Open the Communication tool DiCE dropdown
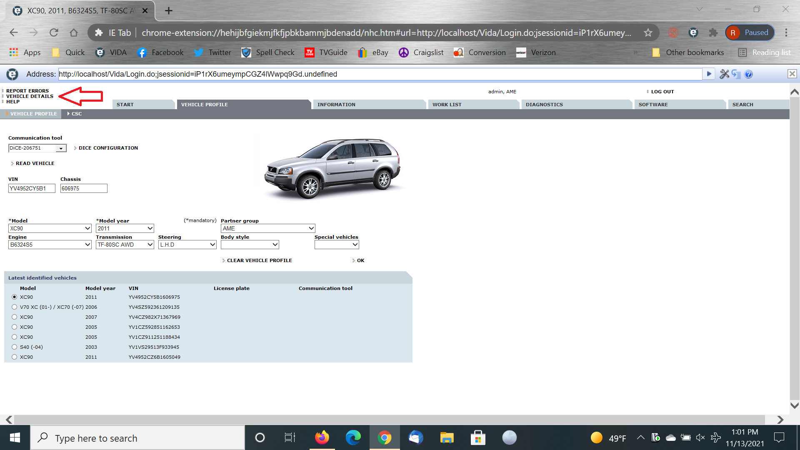This screenshot has height=450, width=800. point(61,148)
